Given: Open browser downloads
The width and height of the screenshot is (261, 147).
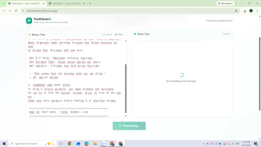Looking at the screenshot, I should [245, 11].
